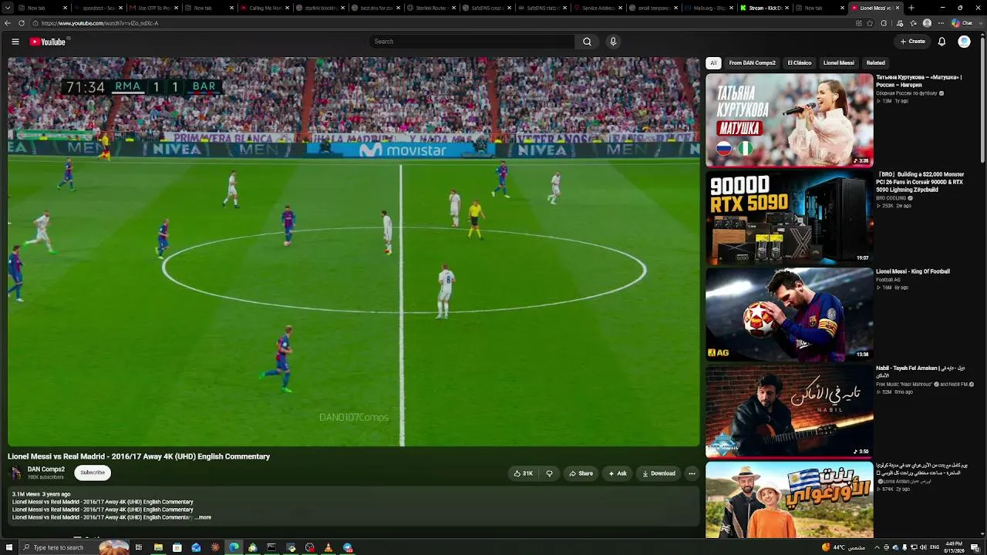Go back in browser
The image size is (987, 555).
[x=8, y=23]
